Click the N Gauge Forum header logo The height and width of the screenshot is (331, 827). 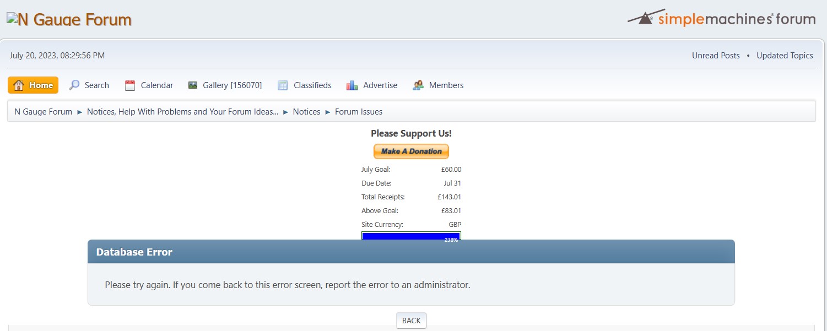tap(69, 20)
